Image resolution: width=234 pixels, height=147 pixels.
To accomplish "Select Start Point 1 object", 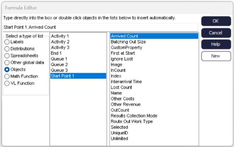I will tap(78, 76).
